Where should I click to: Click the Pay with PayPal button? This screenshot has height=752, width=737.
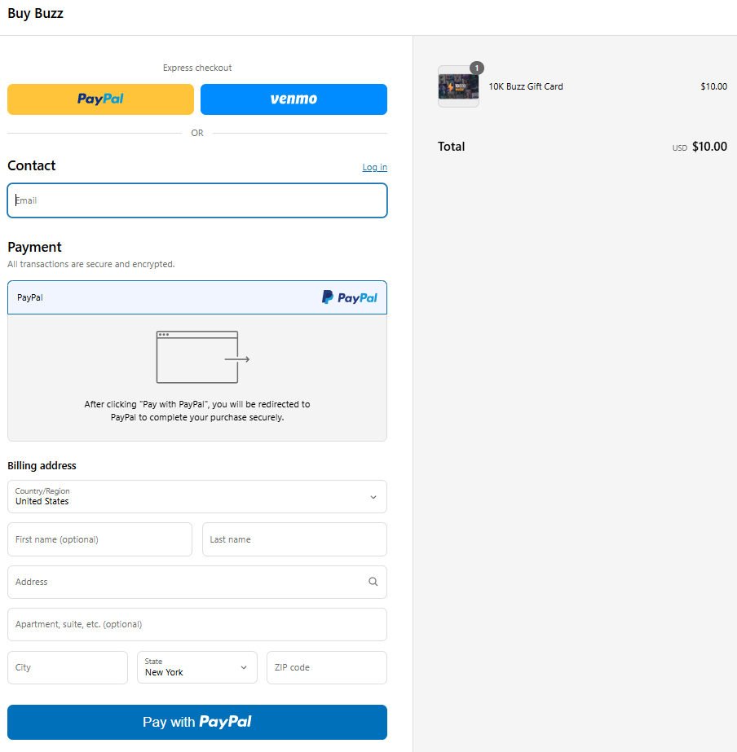(x=197, y=723)
